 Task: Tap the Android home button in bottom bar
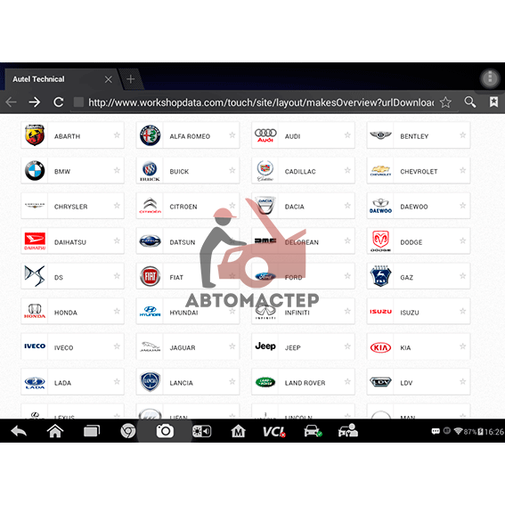pos(55,431)
